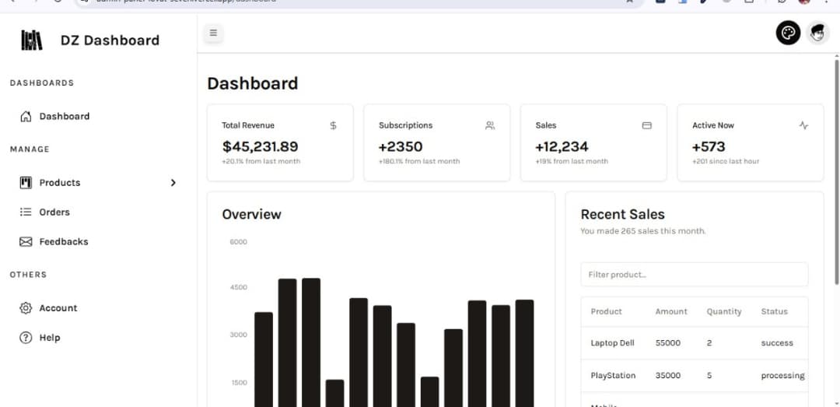Click 'You made 265 sales this month' text

tap(643, 232)
